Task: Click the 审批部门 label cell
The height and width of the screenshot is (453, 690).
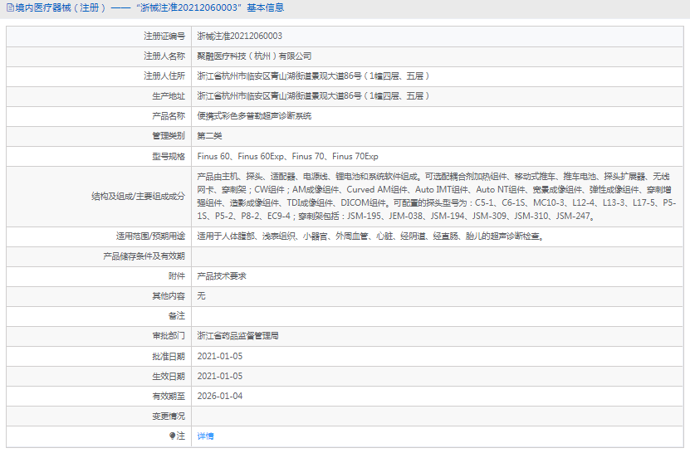Action: (99, 336)
